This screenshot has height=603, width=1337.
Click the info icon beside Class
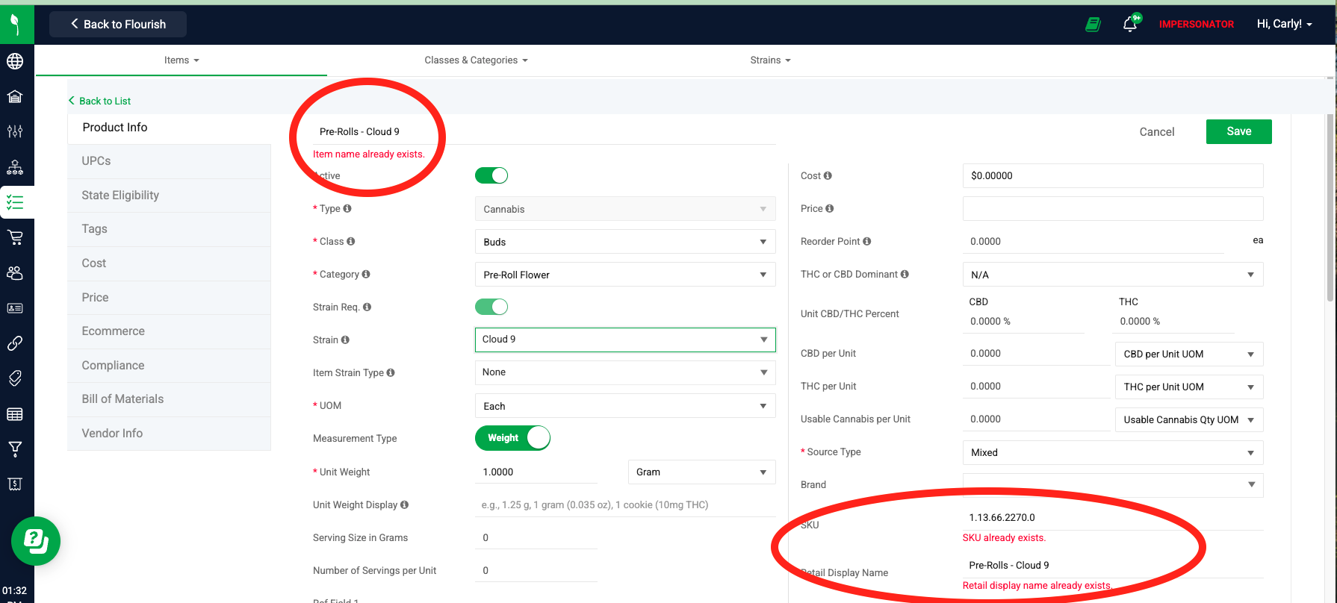(351, 241)
